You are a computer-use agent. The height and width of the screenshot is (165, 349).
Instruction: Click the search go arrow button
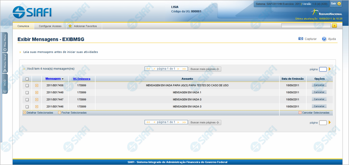[334, 26]
